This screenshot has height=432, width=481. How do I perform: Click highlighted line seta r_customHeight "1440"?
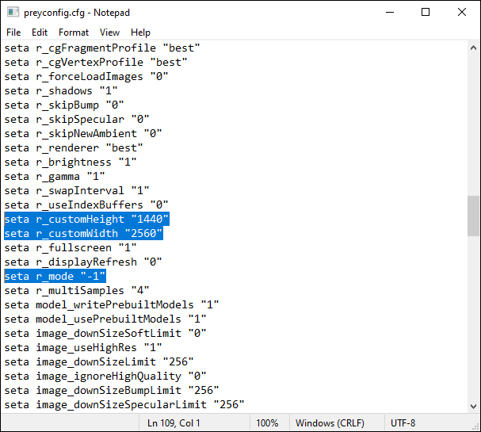click(86, 219)
